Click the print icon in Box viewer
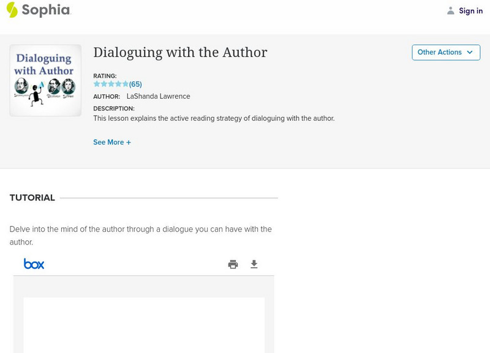The image size is (490, 353). click(233, 264)
